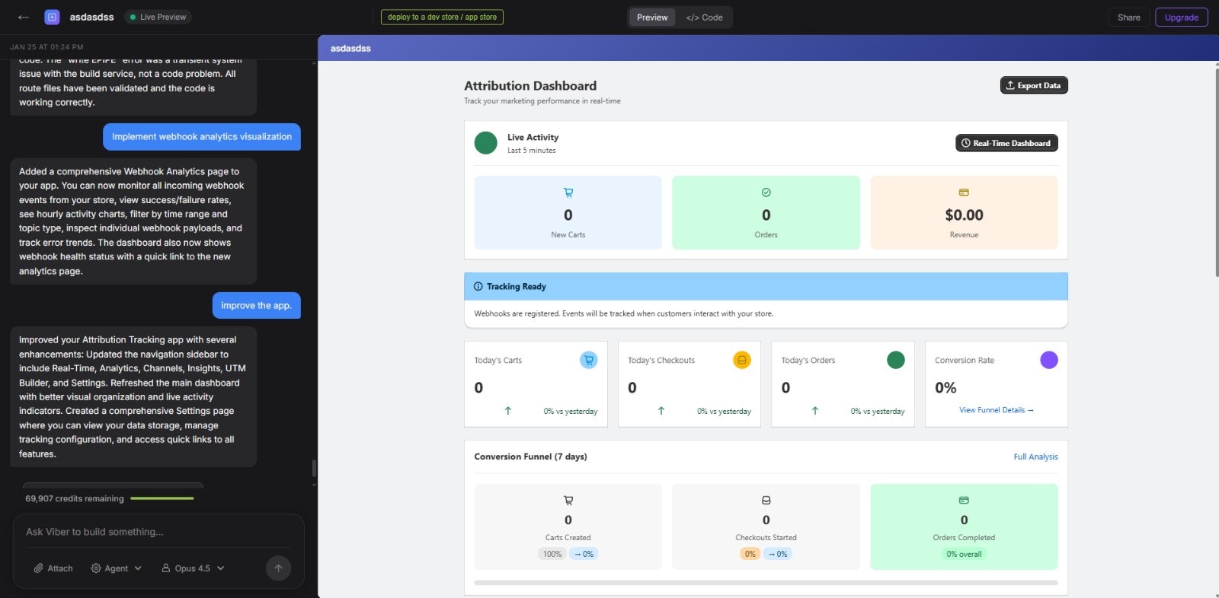Click the green circle in Today's Orders card

pyautogui.click(x=896, y=360)
